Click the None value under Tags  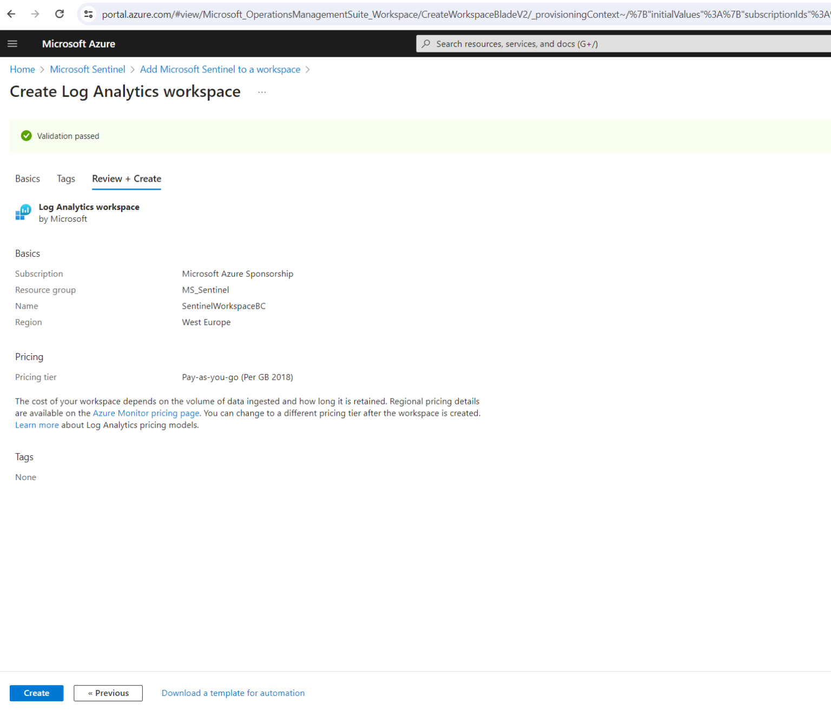pyautogui.click(x=25, y=477)
